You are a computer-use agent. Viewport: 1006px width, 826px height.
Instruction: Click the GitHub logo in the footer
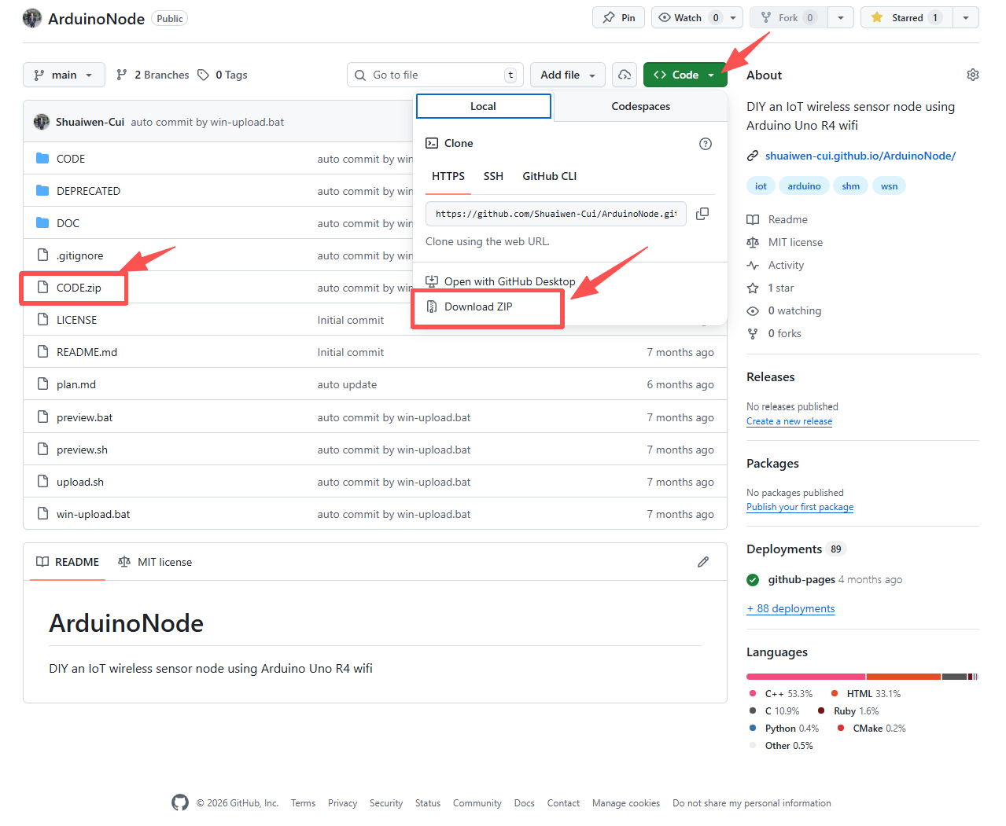click(x=180, y=802)
